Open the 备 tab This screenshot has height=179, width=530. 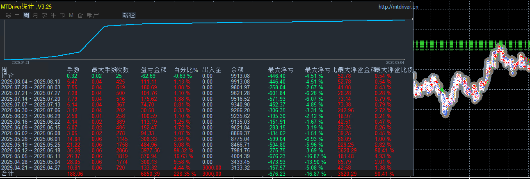tap(80, 15)
